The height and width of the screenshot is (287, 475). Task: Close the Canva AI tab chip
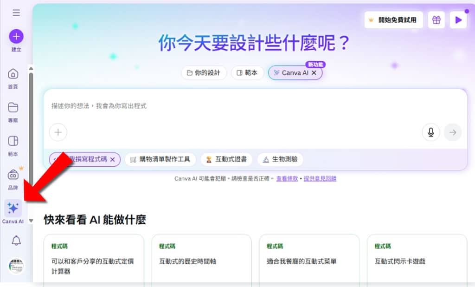[x=314, y=73]
